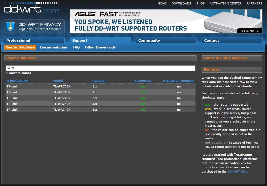
Task: Open the HOME link in the top bar
Action: [x=162, y=3]
